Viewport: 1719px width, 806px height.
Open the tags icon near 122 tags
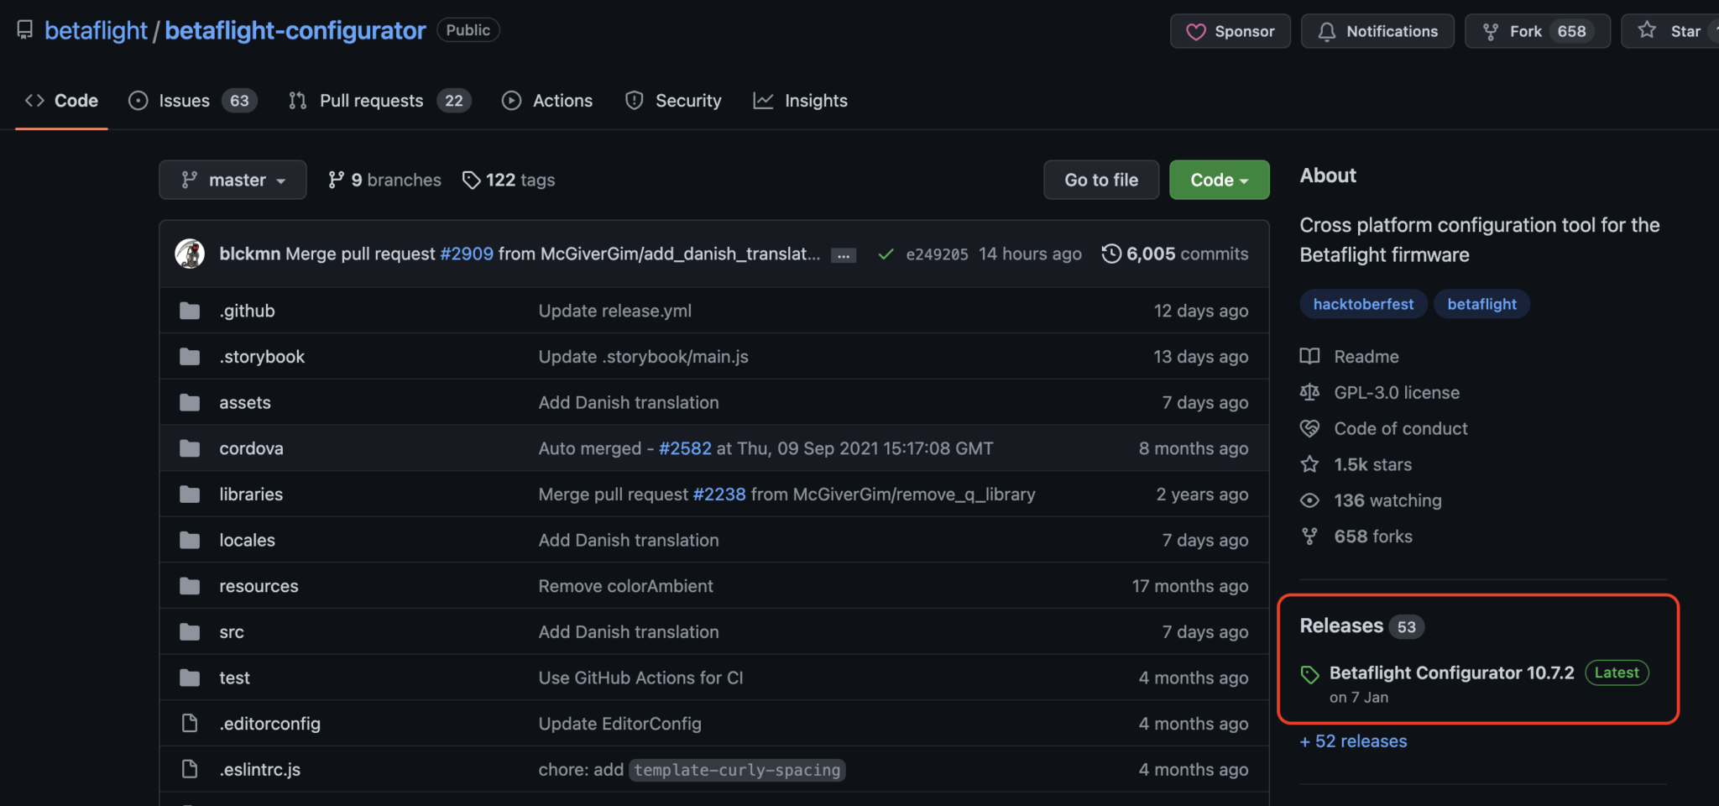point(471,179)
